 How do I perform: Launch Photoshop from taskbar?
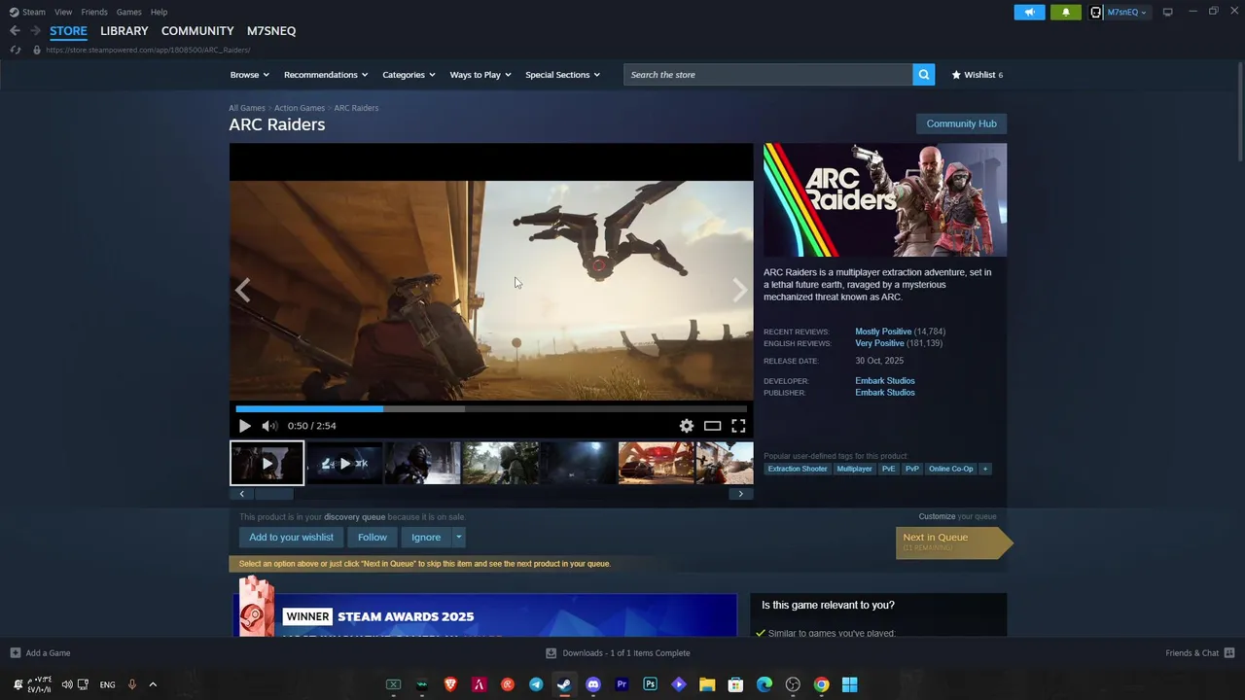[x=650, y=684]
